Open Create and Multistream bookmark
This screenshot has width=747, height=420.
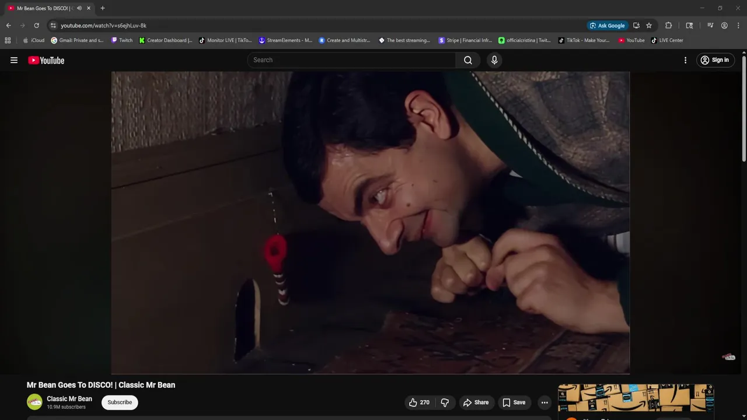point(345,40)
